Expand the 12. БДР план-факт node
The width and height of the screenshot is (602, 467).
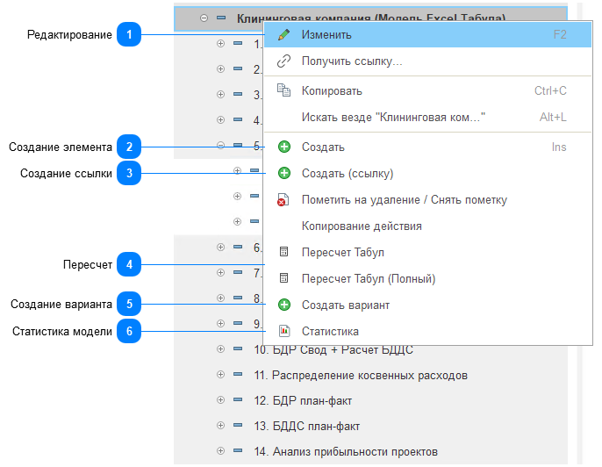pyautogui.click(x=220, y=399)
